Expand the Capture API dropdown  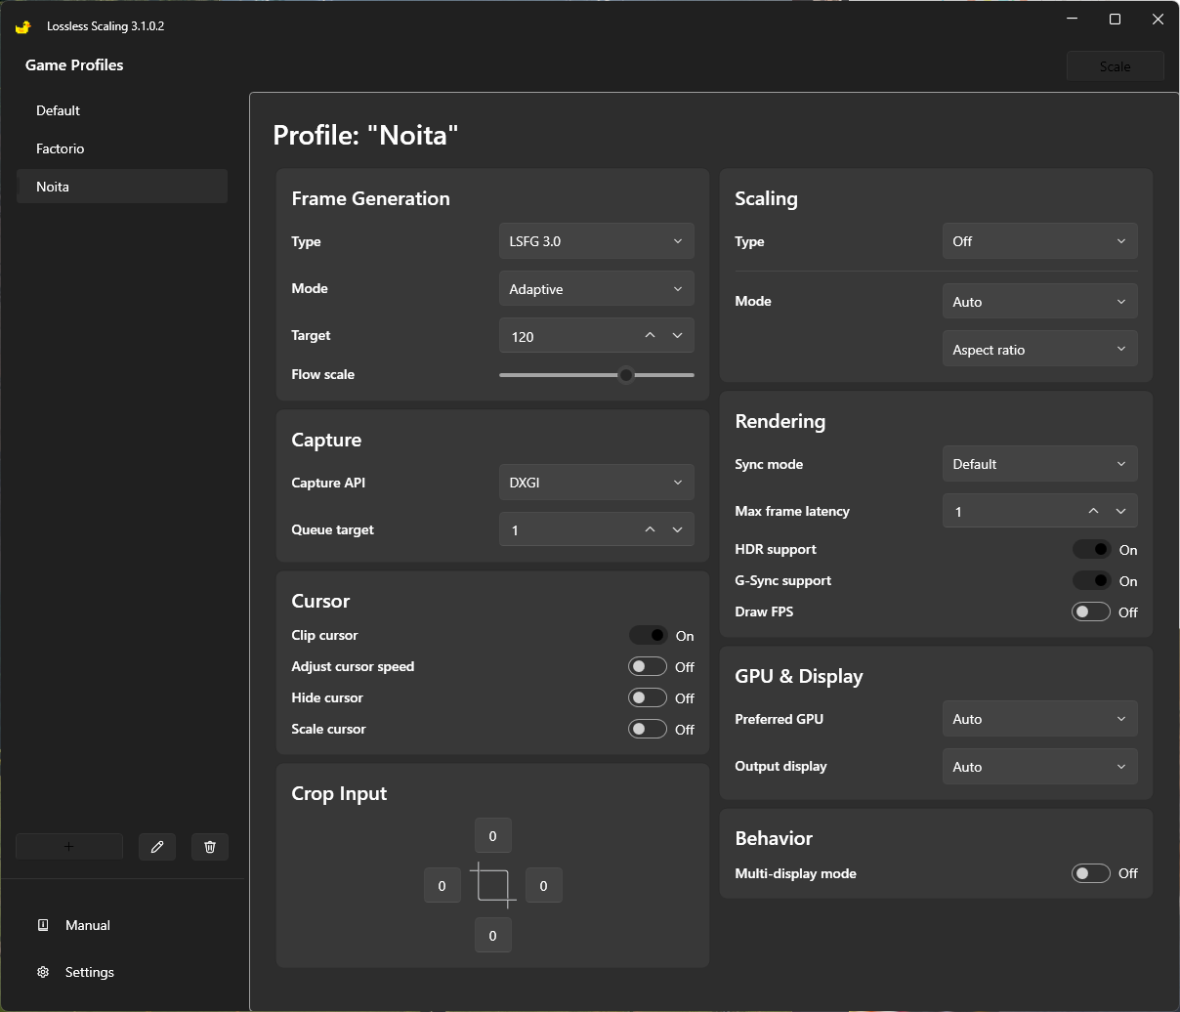[596, 483]
